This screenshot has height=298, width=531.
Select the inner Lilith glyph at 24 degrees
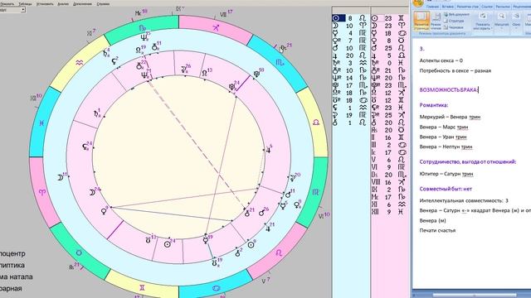[85, 147]
